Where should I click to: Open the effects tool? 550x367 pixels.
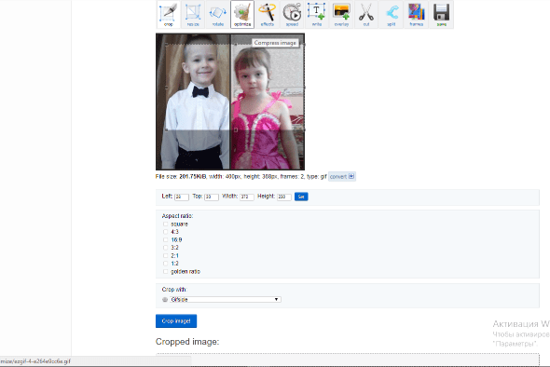tap(268, 14)
